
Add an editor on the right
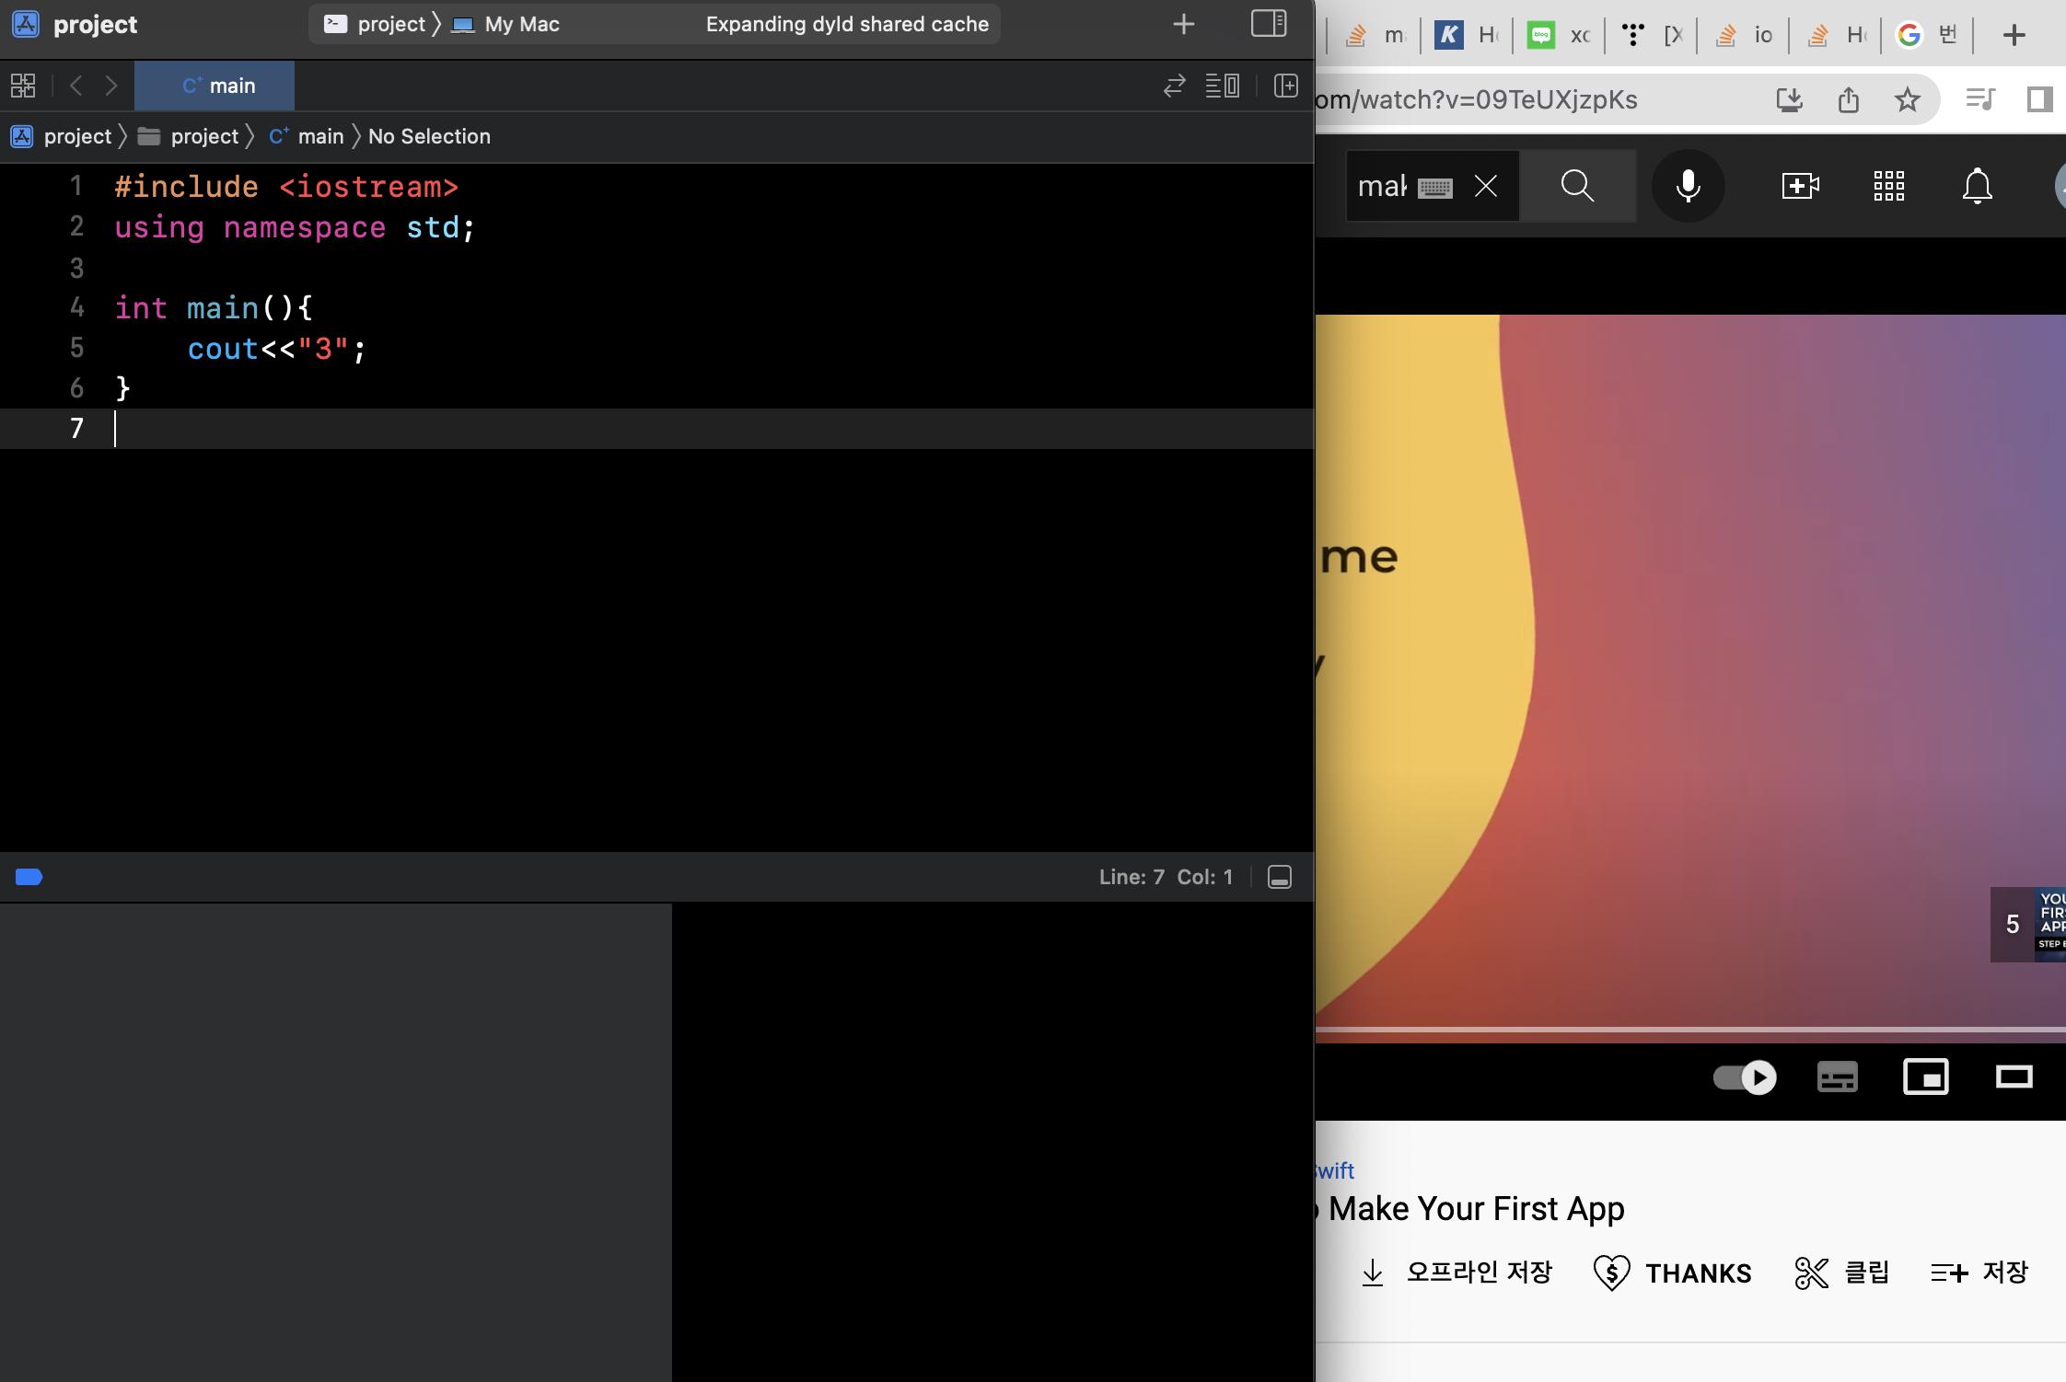tap(1286, 86)
